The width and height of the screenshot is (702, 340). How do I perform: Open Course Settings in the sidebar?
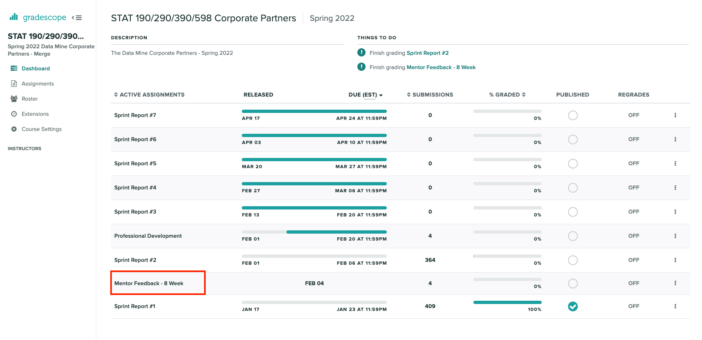click(x=41, y=129)
